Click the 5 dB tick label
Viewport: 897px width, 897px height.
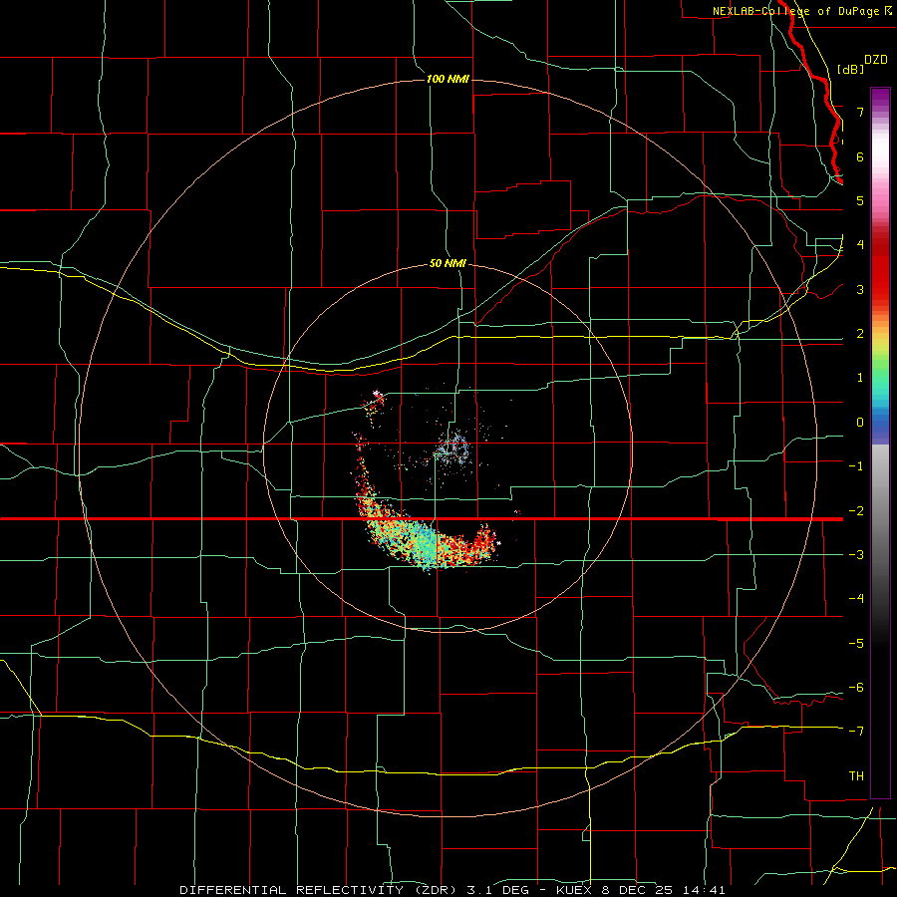(860, 200)
